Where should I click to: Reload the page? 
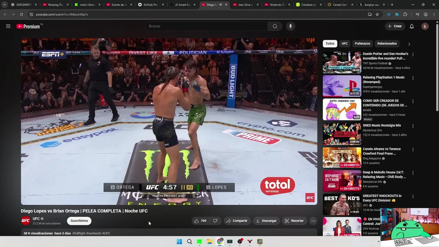pos(21,14)
